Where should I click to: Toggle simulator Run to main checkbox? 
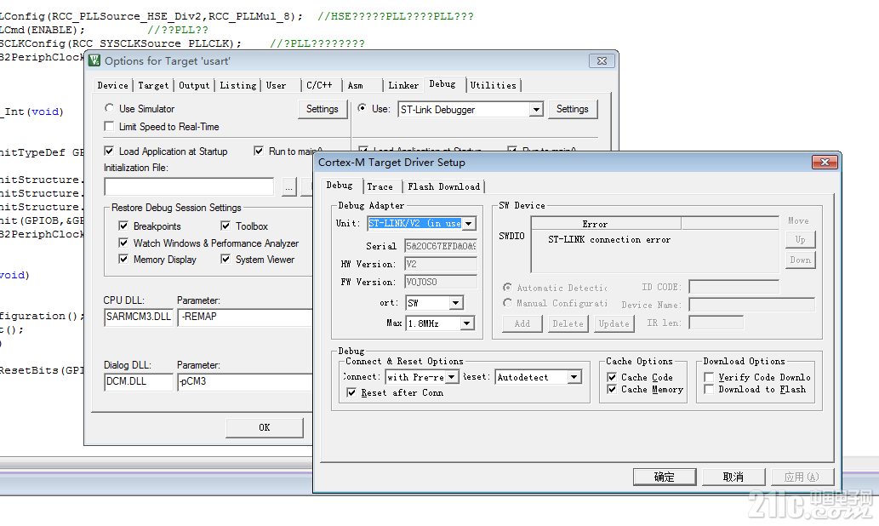click(259, 151)
